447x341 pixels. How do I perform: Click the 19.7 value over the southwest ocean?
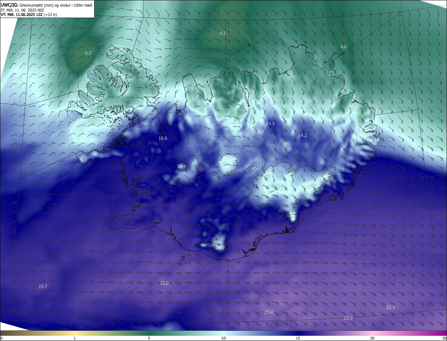point(43,286)
